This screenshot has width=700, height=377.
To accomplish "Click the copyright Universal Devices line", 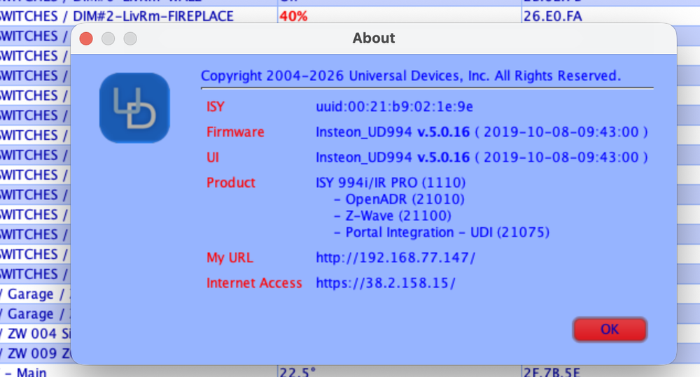I will click(x=411, y=76).
